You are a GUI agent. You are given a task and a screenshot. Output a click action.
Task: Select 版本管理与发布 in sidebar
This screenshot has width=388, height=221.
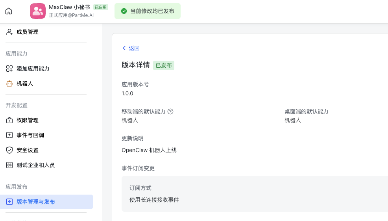(36, 202)
